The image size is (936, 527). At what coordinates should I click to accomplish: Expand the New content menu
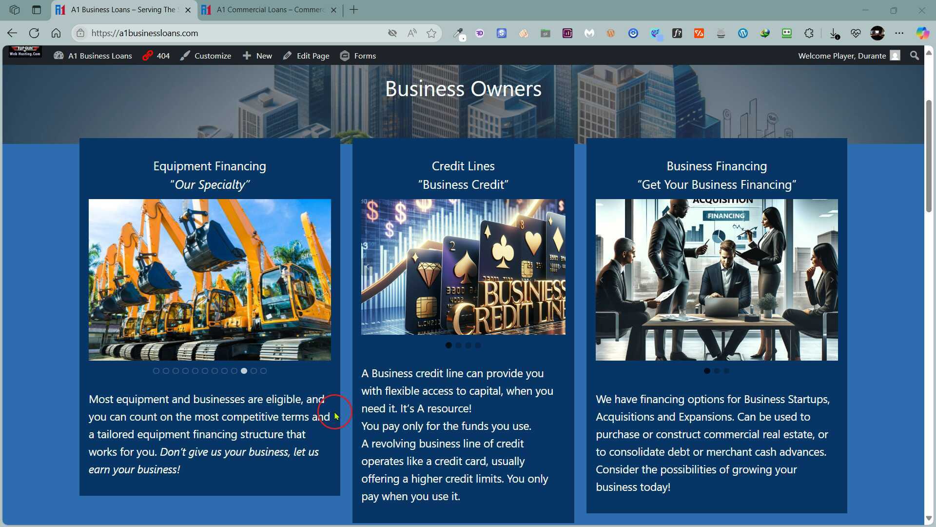point(257,56)
